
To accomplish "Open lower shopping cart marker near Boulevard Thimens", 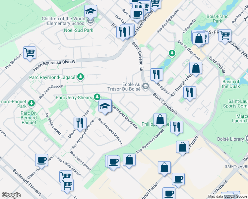I will click(67, 185).
